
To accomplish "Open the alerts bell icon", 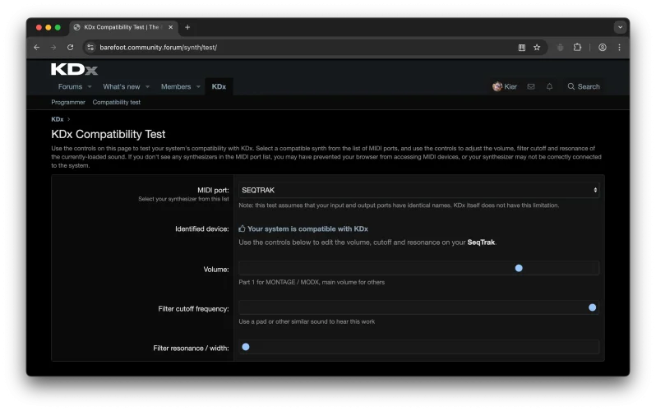I will [x=549, y=86].
